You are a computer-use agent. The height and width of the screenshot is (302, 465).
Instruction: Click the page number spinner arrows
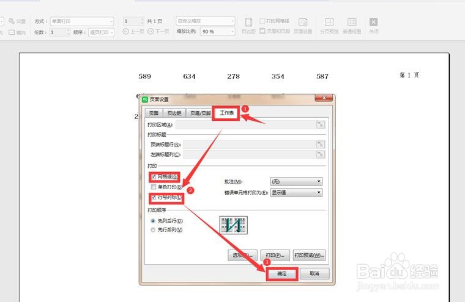pyautogui.click(x=142, y=21)
